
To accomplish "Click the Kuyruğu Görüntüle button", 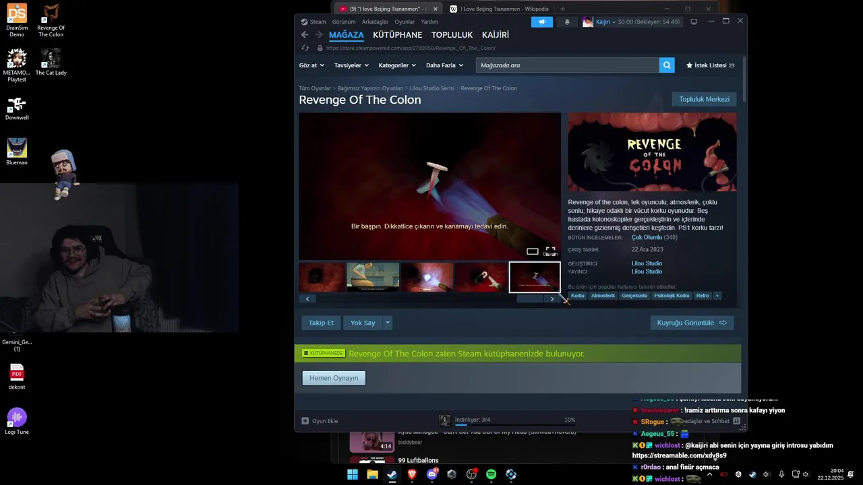I will click(x=692, y=323).
